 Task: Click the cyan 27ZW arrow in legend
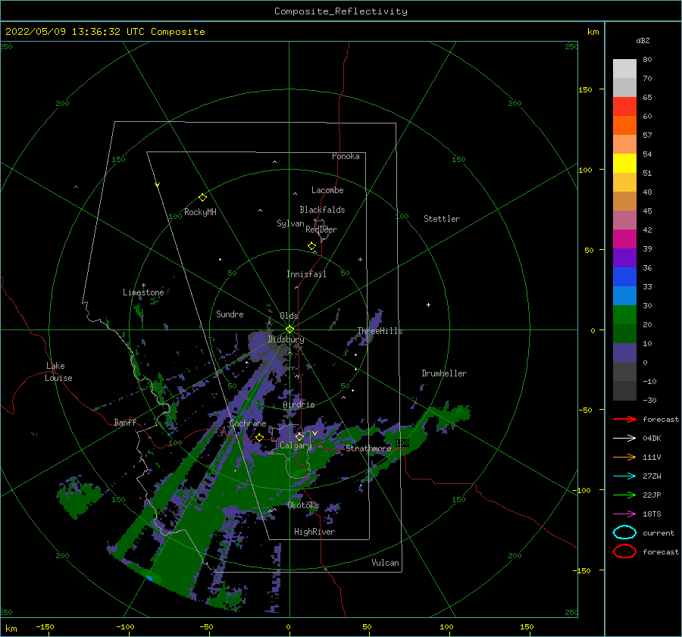624,476
